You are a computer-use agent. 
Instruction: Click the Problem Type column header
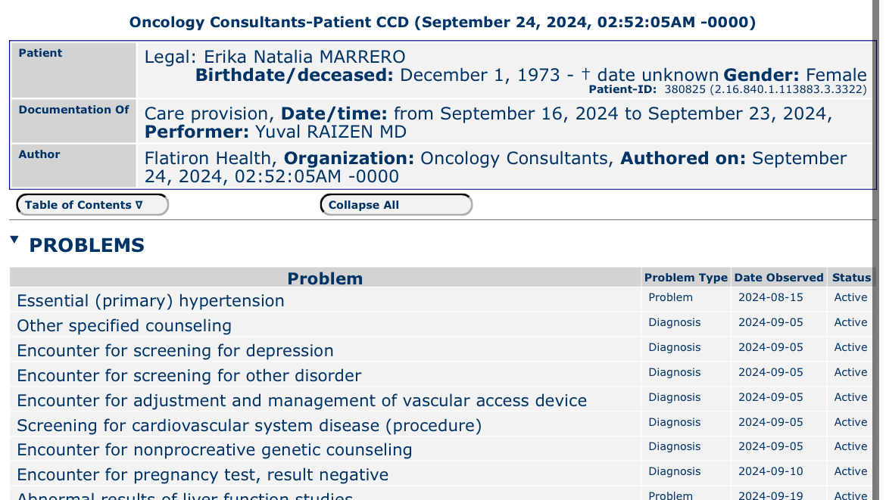pyautogui.click(x=686, y=278)
